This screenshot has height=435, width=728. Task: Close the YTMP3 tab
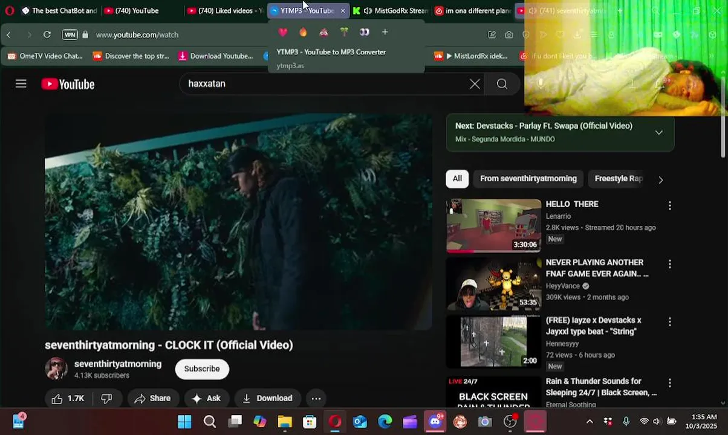[x=343, y=11]
